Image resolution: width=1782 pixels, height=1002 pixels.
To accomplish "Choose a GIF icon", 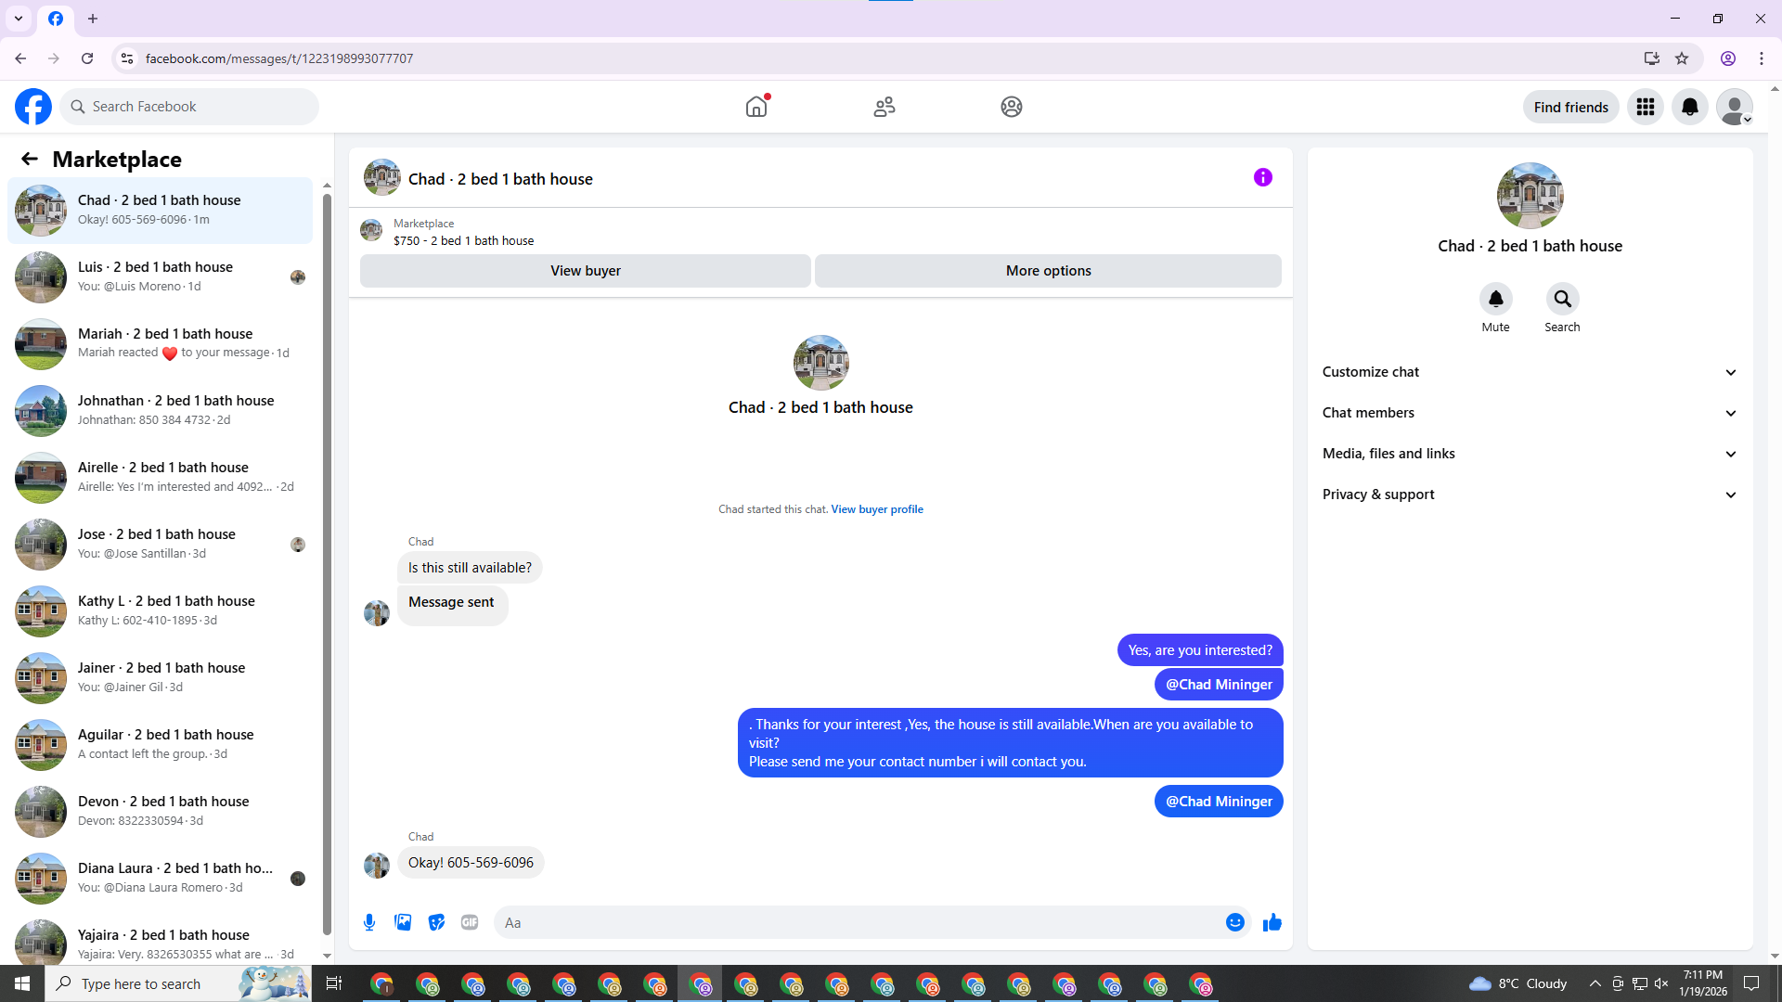I will (x=470, y=922).
